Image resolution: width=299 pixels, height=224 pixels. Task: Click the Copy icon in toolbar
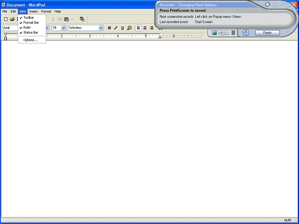point(60,19)
